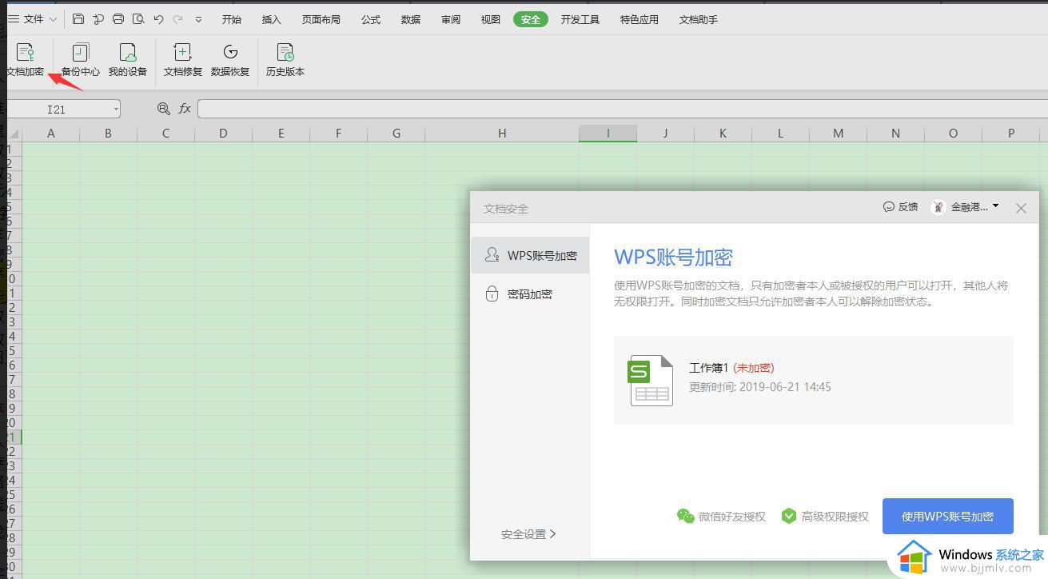
Task: Select the 安全 ribbon tab
Action: [531, 19]
